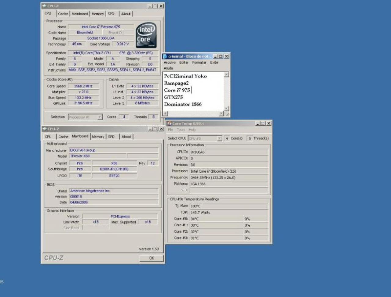Click Notepad vertical scrollbar down arrow
The image size is (391, 297).
(226, 108)
